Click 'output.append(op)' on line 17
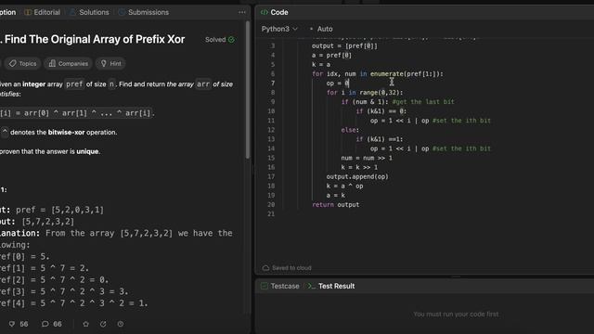594x334 pixels. (357, 176)
